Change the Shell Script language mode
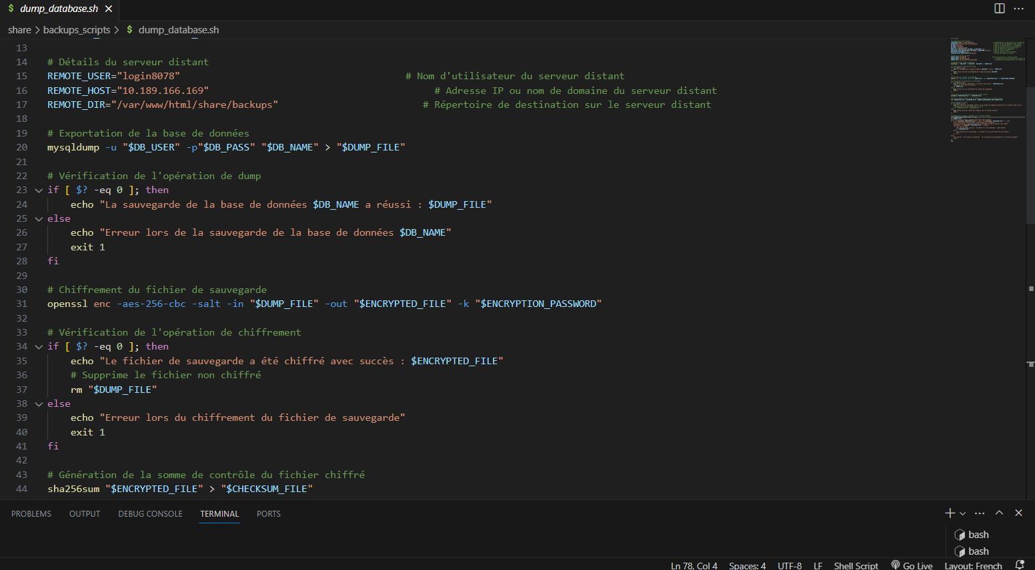 tap(856, 565)
